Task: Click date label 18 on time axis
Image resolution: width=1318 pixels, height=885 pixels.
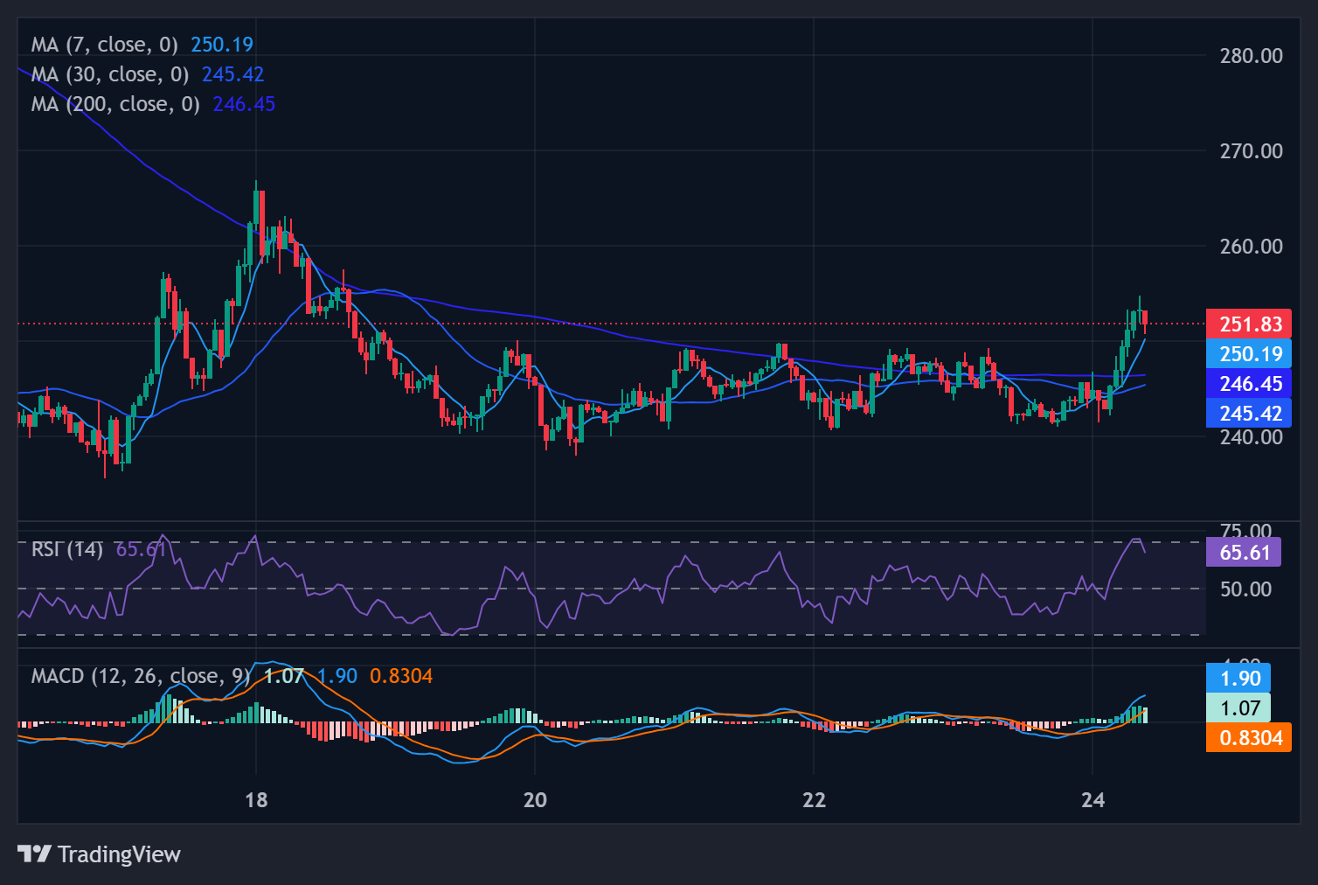Action: click(256, 799)
